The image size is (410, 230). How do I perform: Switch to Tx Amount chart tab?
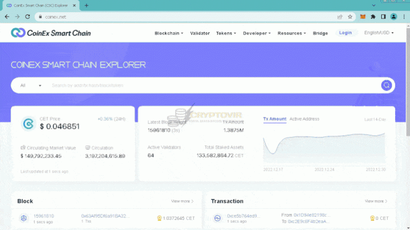[x=274, y=119]
